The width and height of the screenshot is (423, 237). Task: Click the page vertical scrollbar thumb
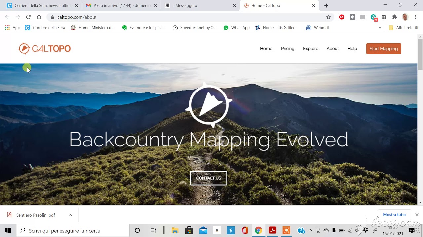pos(420,54)
